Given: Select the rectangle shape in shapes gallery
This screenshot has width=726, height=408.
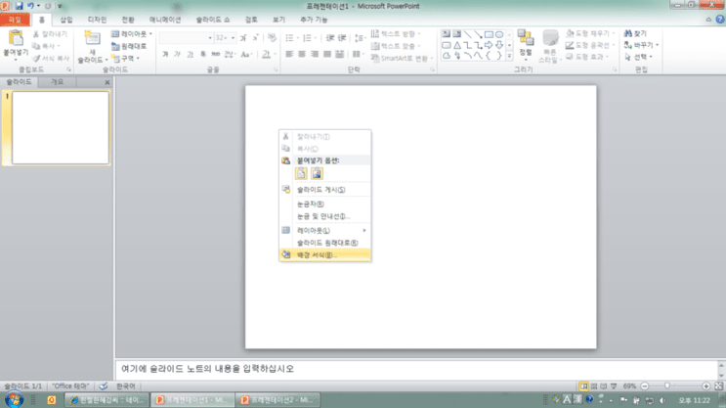Looking at the screenshot, I should pos(489,34).
